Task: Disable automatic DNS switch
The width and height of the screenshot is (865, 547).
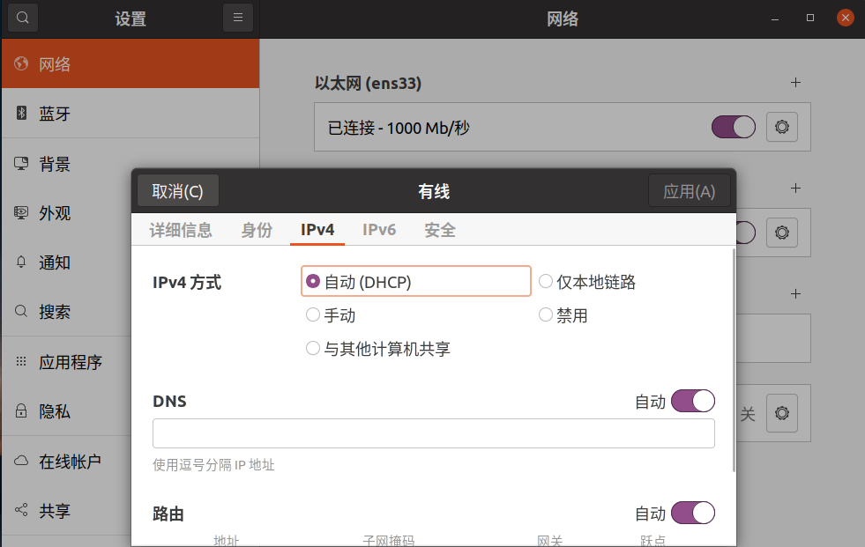Action: [x=692, y=402]
